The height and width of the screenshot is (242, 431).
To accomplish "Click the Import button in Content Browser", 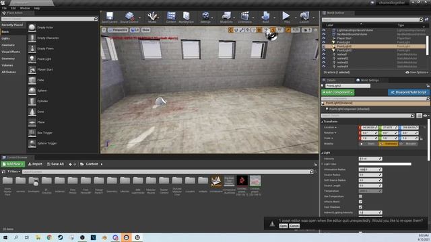I will [35, 164].
